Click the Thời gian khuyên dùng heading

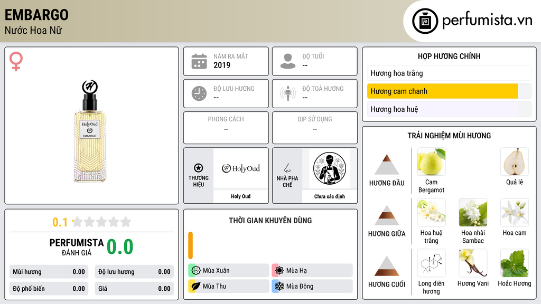(x=270, y=220)
